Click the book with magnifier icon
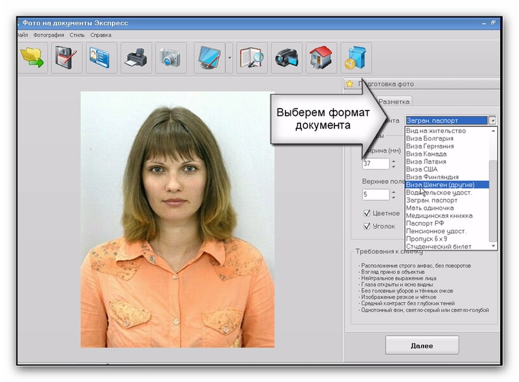The image size is (519, 382). [x=252, y=58]
